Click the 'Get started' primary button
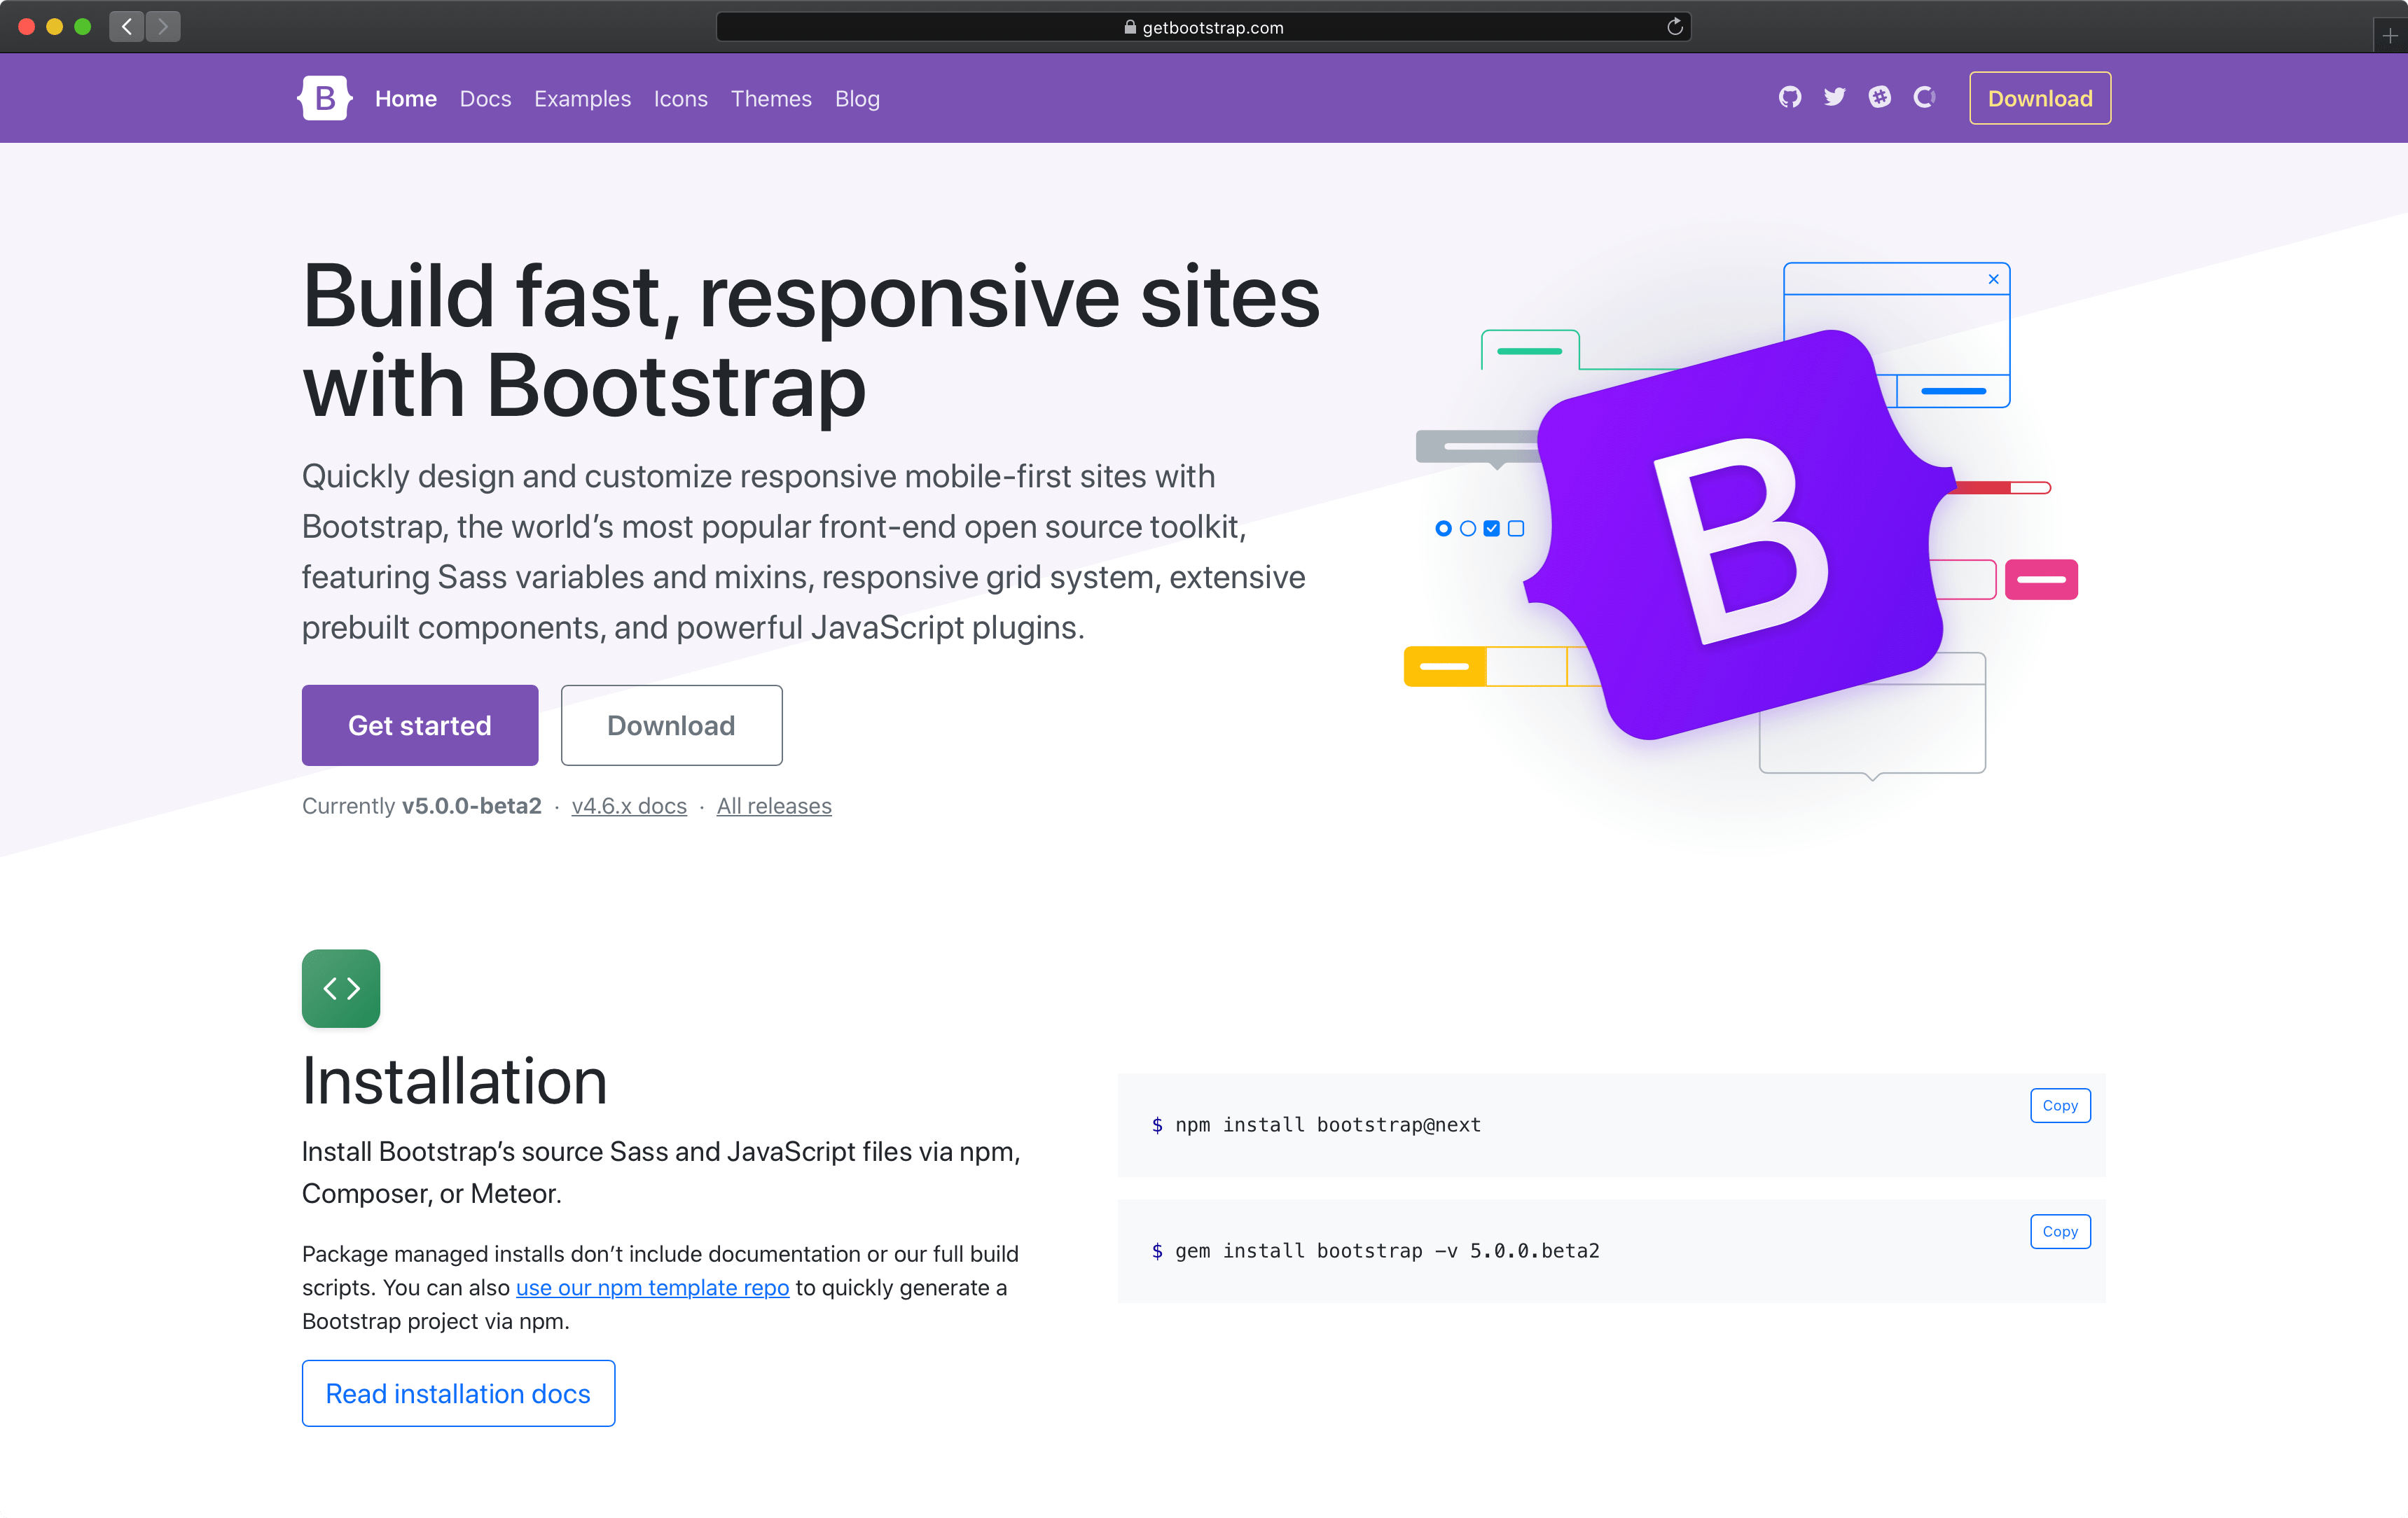The width and height of the screenshot is (2408, 1518). tap(420, 724)
